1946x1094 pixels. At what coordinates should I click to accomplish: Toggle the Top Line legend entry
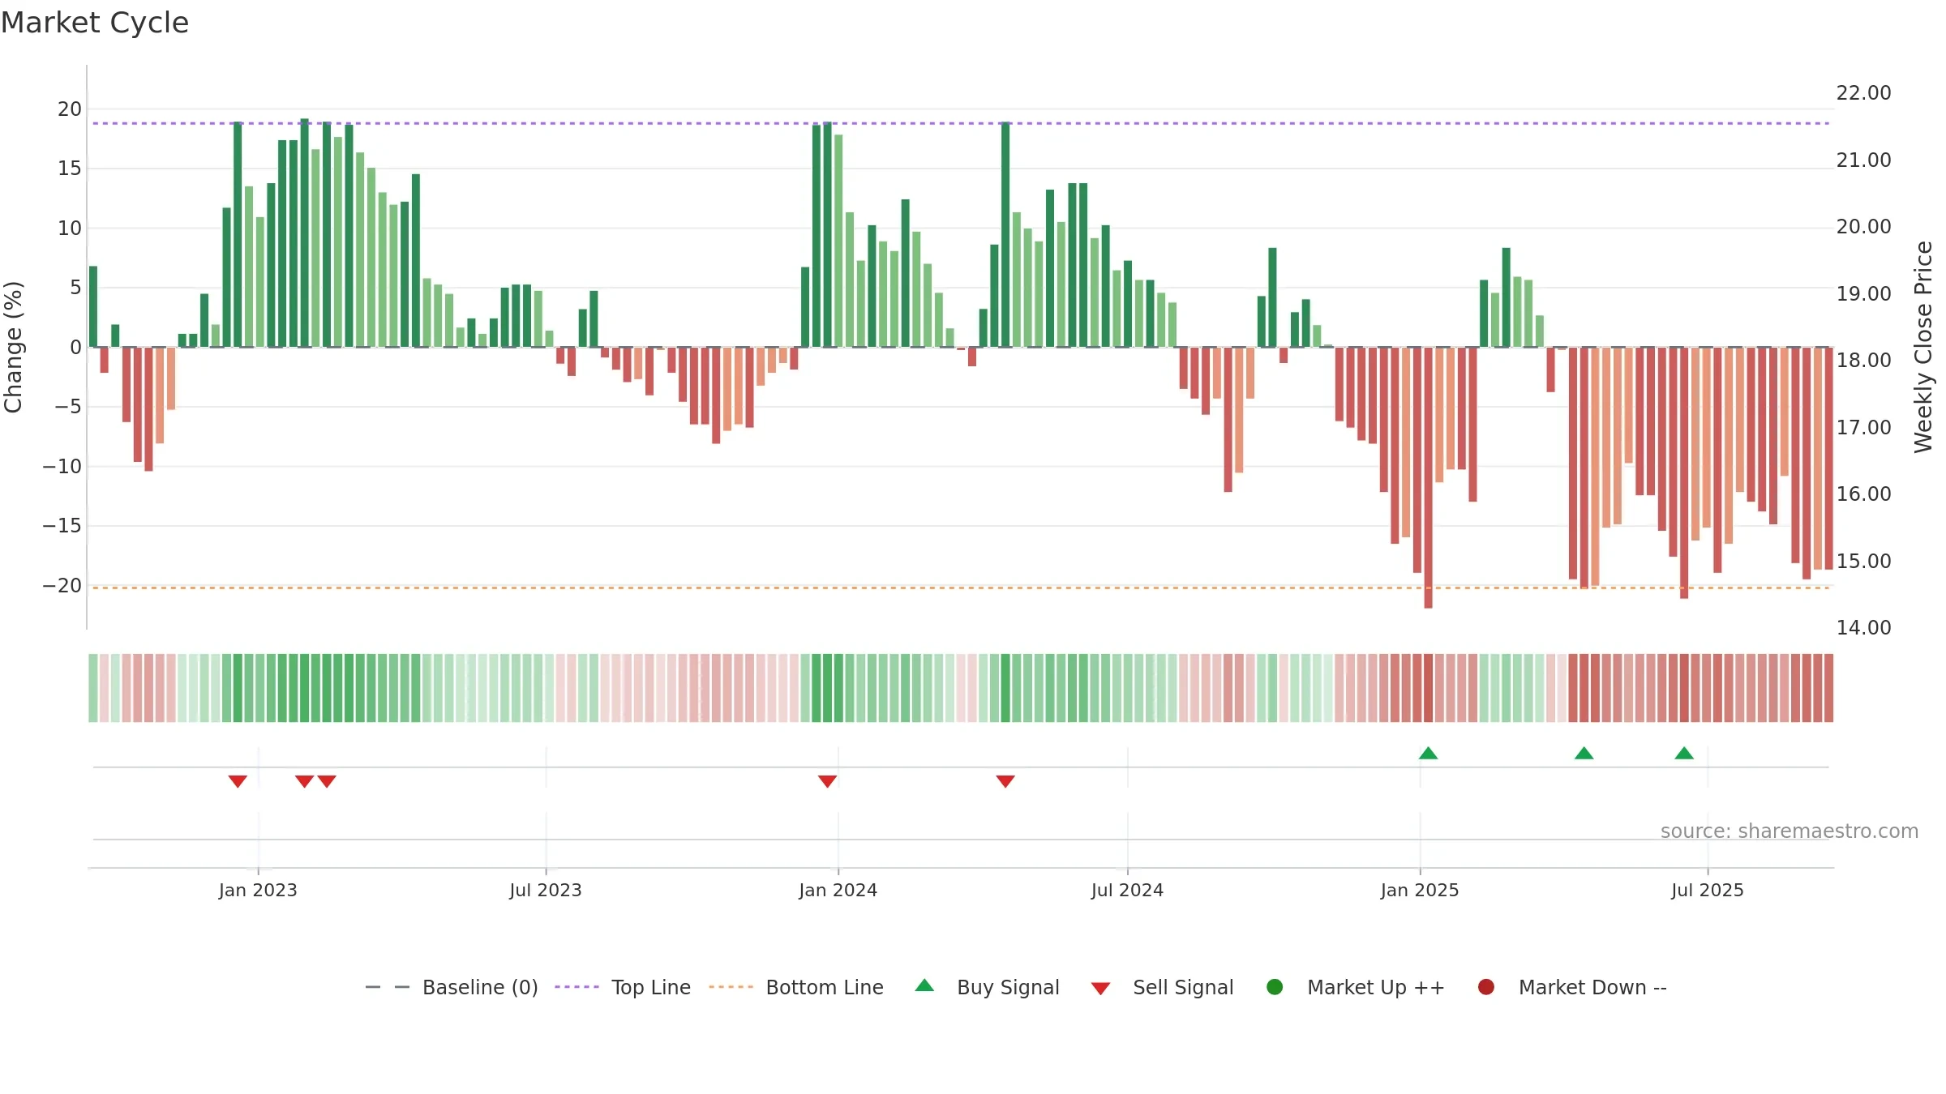623,987
